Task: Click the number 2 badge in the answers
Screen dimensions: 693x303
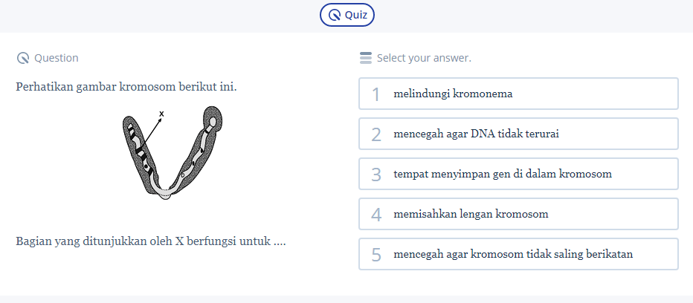Action: [x=376, y=134]
